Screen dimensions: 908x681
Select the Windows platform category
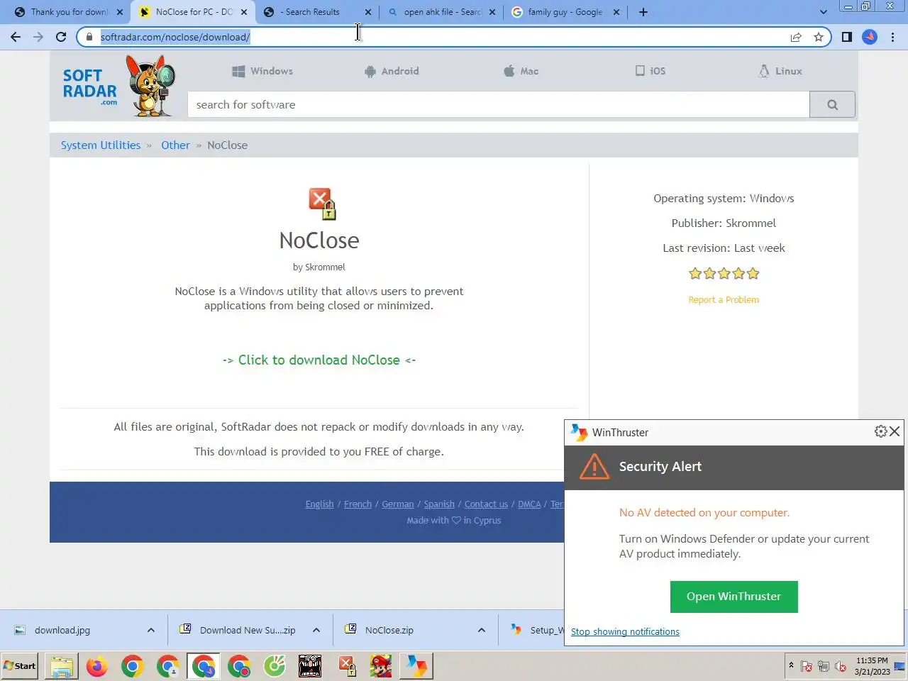pyautogui.click(x=262, y=71)
